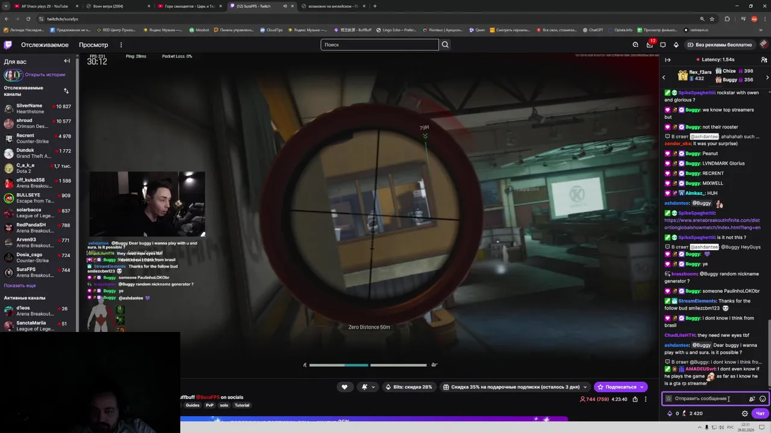Open the Bits crown loot icon
771x433 pixels.
[676, 45]
